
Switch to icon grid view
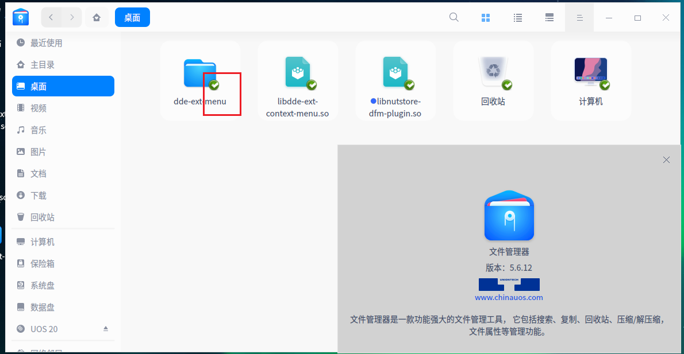pos(486,18)
